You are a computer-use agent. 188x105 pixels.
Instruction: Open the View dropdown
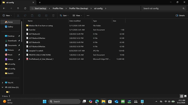tap(77, 15)
